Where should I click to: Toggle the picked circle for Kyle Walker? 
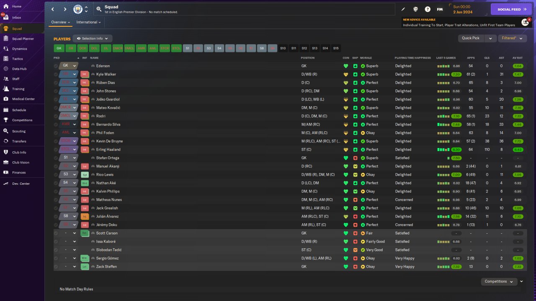56,74
